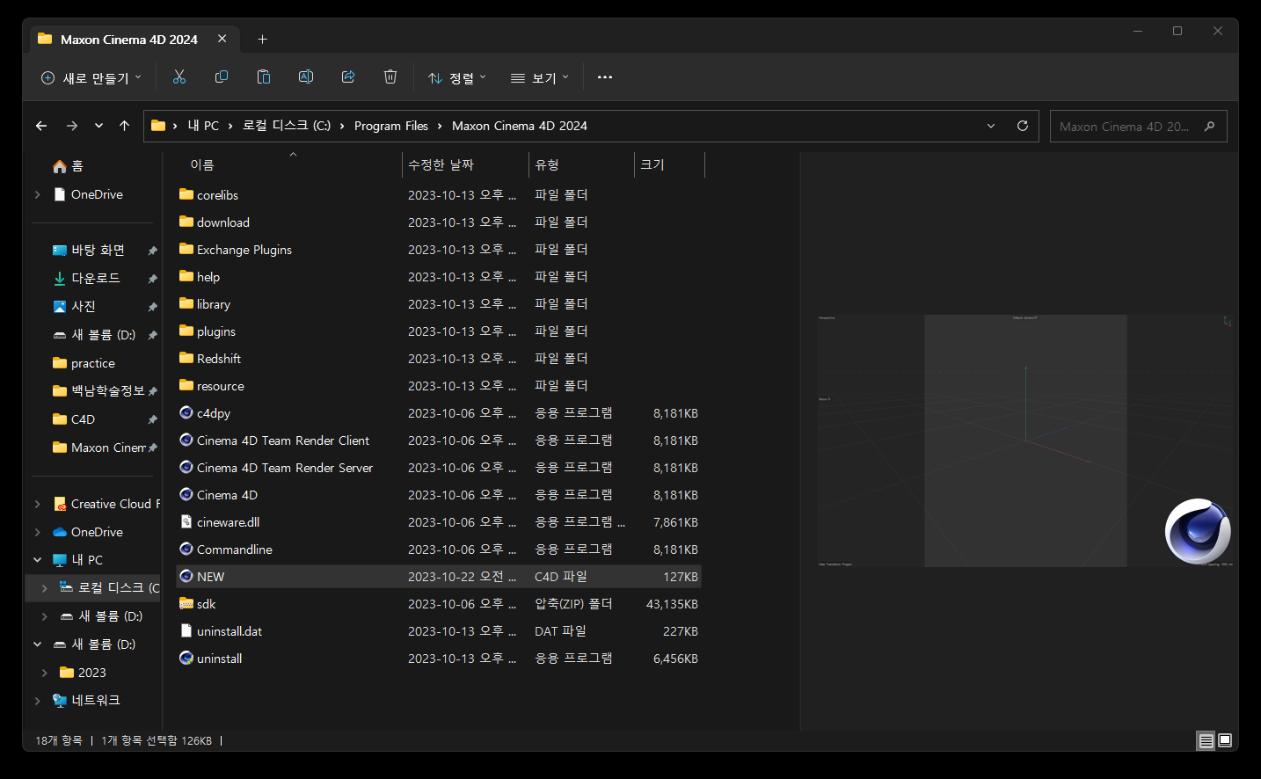The image size is (1261, 779).
Task: Select the c4dpy application icon
Action: tap(186, 412)
